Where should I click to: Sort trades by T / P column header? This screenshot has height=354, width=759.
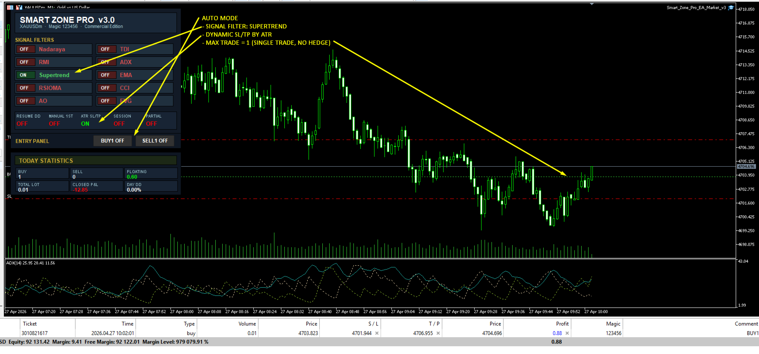point(411,324)
